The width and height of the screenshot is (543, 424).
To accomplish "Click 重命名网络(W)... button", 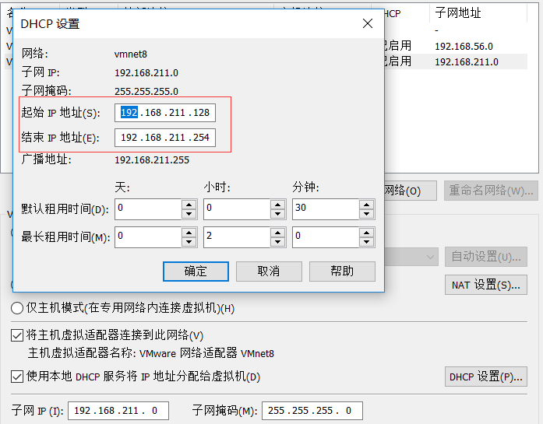I will [491, 191].
